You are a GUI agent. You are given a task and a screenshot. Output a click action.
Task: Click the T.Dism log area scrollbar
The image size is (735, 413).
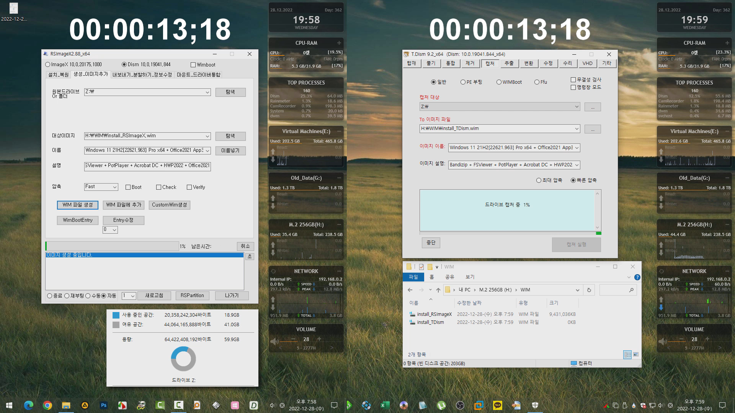coord(597,210)
